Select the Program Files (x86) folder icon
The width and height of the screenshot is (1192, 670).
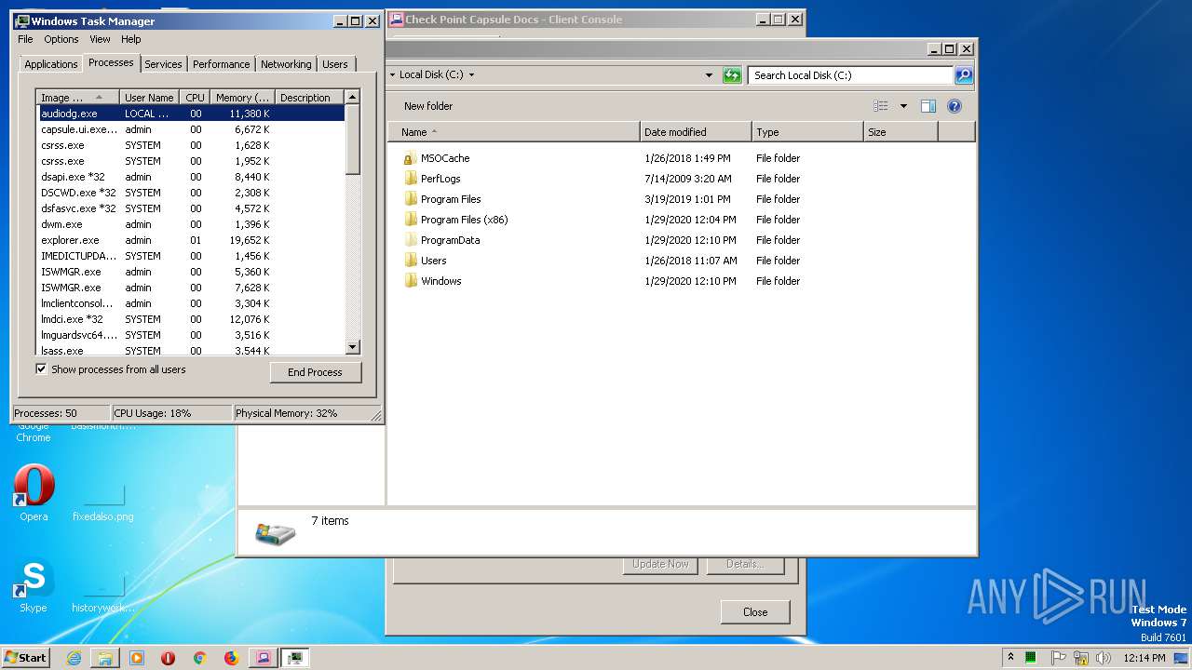pyautogui.click(x=411, y=220)
